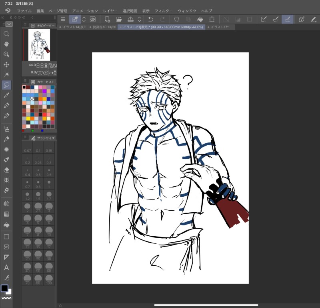This screenshot has height=308, width=320.
Task: Pick dark red swatch in Color History
Action: 28,87
